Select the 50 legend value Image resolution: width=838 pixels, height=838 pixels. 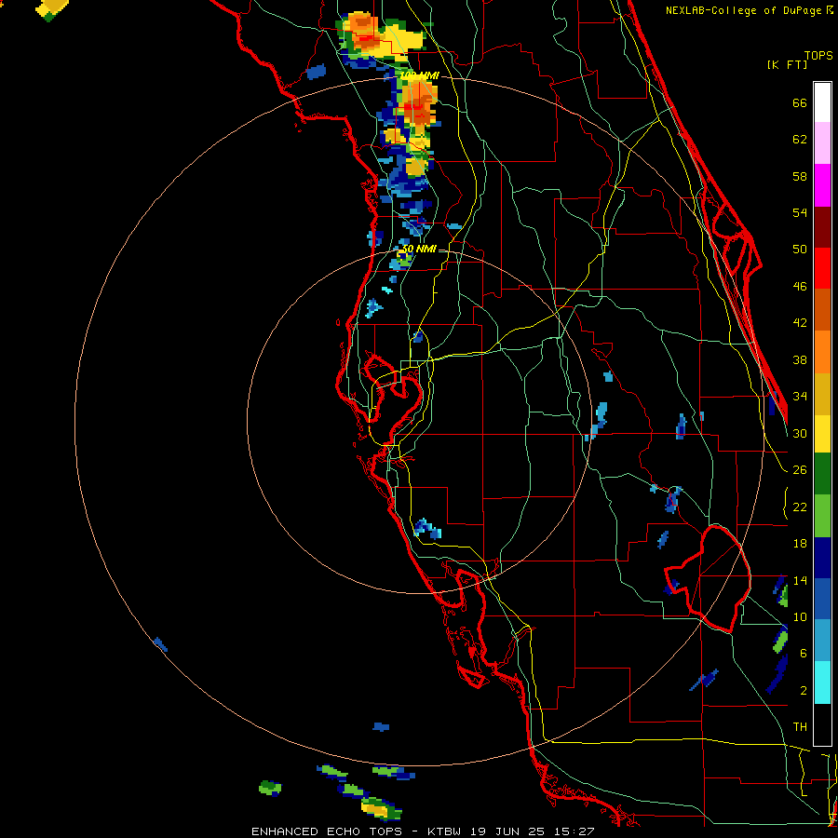[x=800, y=249]
